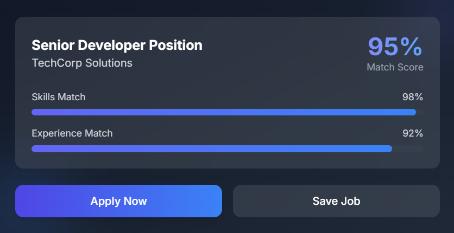454x233 pixels.
Task: Save the job with Save Job button
Action: pos(336,201)
